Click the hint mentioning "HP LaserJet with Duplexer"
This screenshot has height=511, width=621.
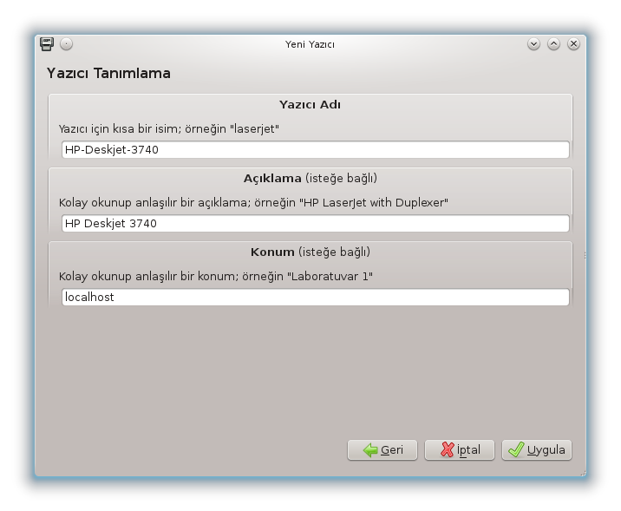click(x=253, y=202)
